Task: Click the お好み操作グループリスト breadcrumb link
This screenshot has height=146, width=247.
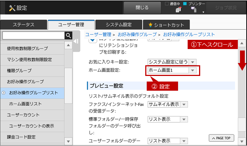Action: [189, 35]
